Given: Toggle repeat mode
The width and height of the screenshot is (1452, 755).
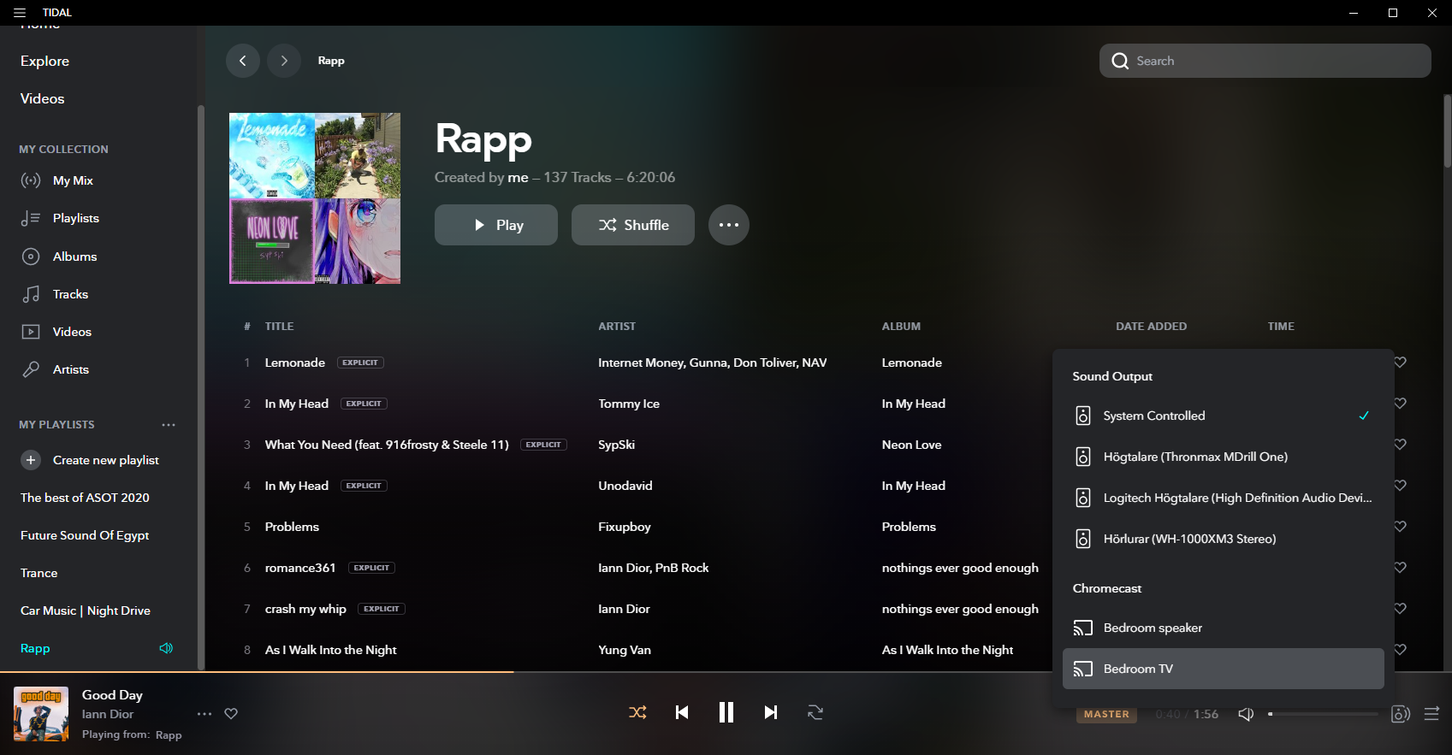Looking at the screenshot, I should point(815,712).
